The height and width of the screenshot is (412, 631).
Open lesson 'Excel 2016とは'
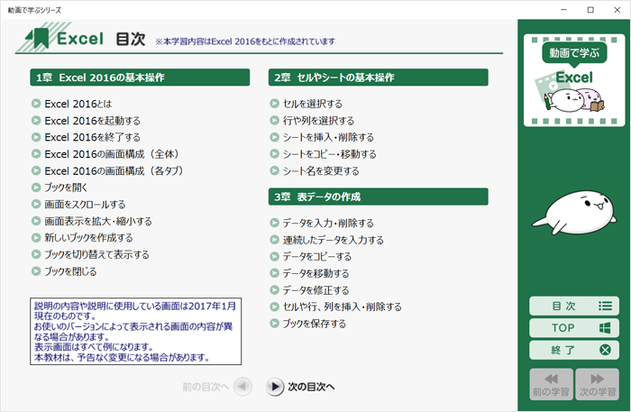pyautogui.click(x=71, y=104)
